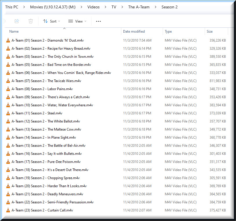Expand the chevron after TV

point(122,7)
